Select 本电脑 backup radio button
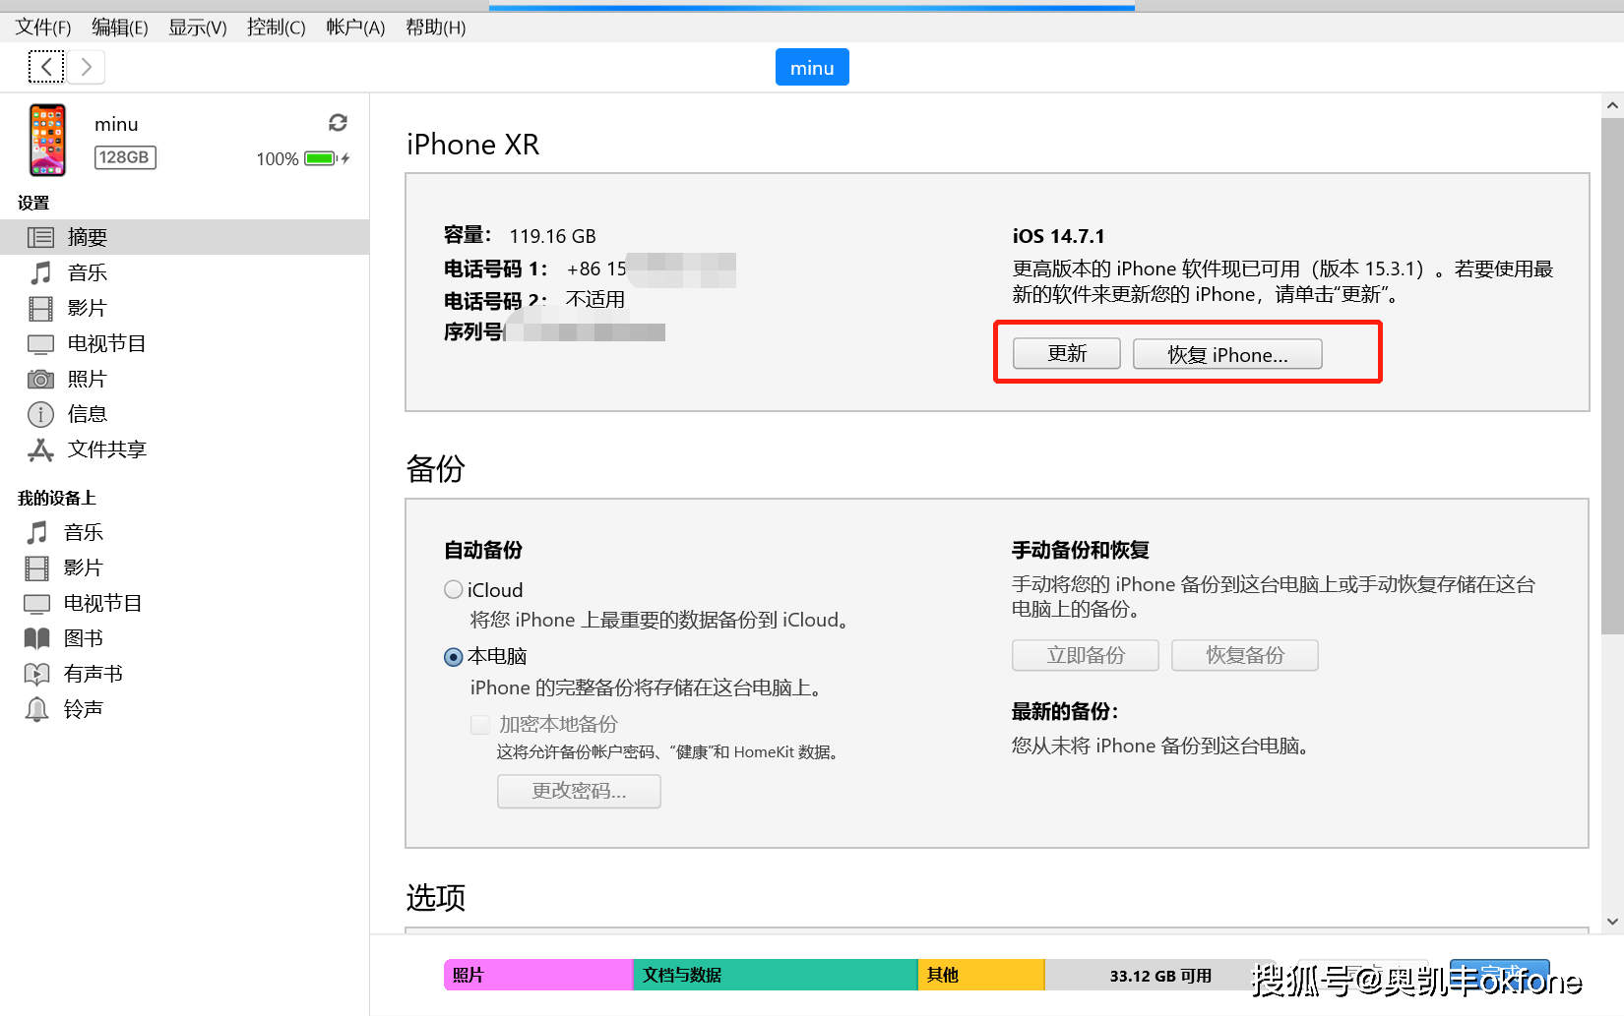Viewport: 1624px width, 1016px height. click(453, 656)
